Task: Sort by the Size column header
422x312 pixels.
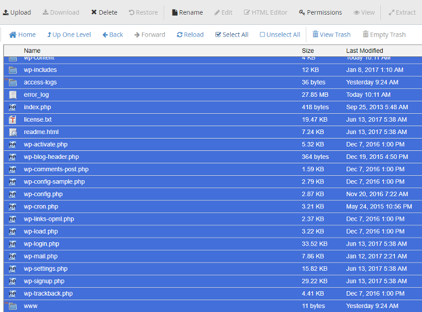Action: (308, 51)
